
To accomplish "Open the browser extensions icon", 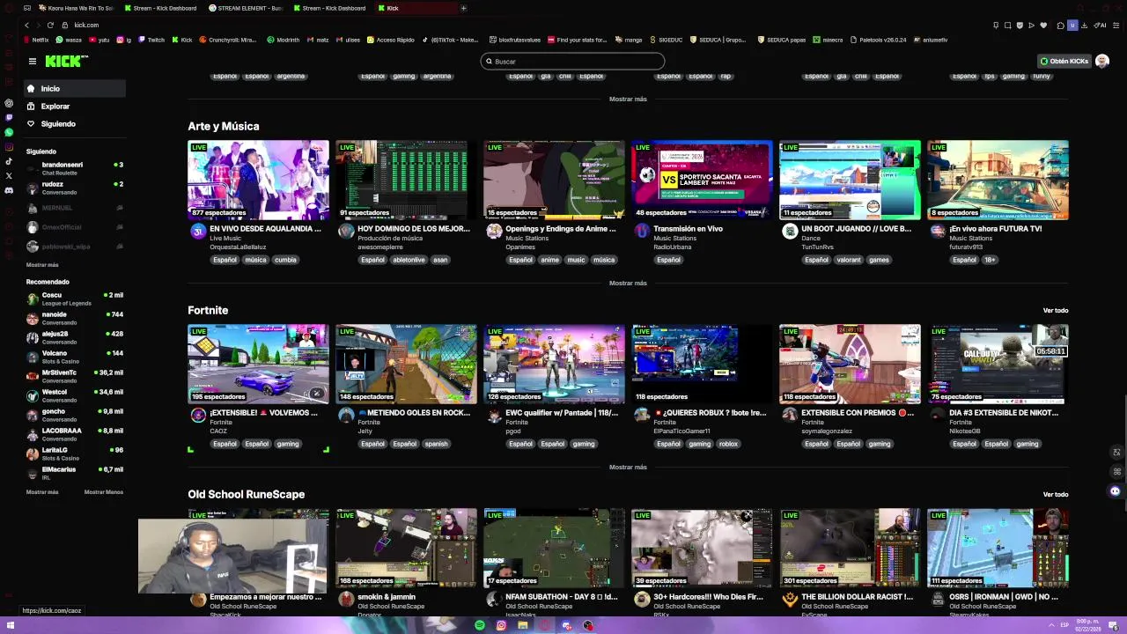I will (1060, 25).
